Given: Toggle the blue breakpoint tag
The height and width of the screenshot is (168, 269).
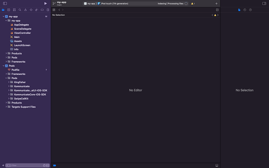Looking at the screenshot, I should 55,165.
